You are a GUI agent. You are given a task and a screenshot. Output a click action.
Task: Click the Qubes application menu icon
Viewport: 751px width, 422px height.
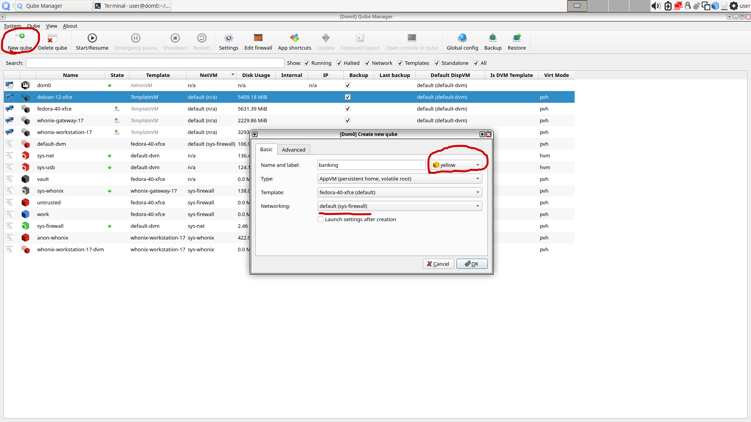click(x=6, y=6)
